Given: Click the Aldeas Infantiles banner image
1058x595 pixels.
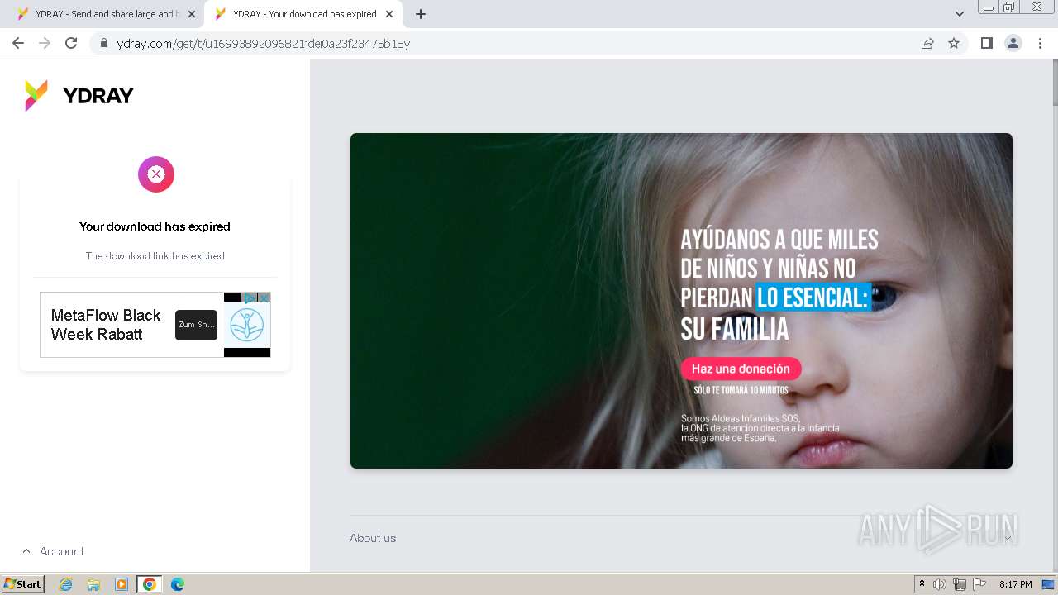Looking at the screenshot, I should [681, 301].
